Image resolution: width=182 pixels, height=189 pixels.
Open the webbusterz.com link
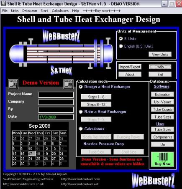(80, 179)
